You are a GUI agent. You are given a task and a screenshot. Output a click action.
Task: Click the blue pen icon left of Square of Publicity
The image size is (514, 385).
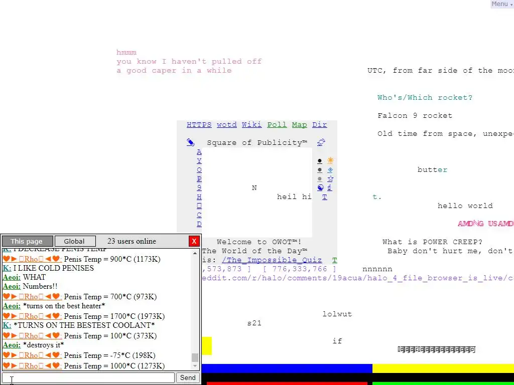pyautogui.click(x=190, y=142)
